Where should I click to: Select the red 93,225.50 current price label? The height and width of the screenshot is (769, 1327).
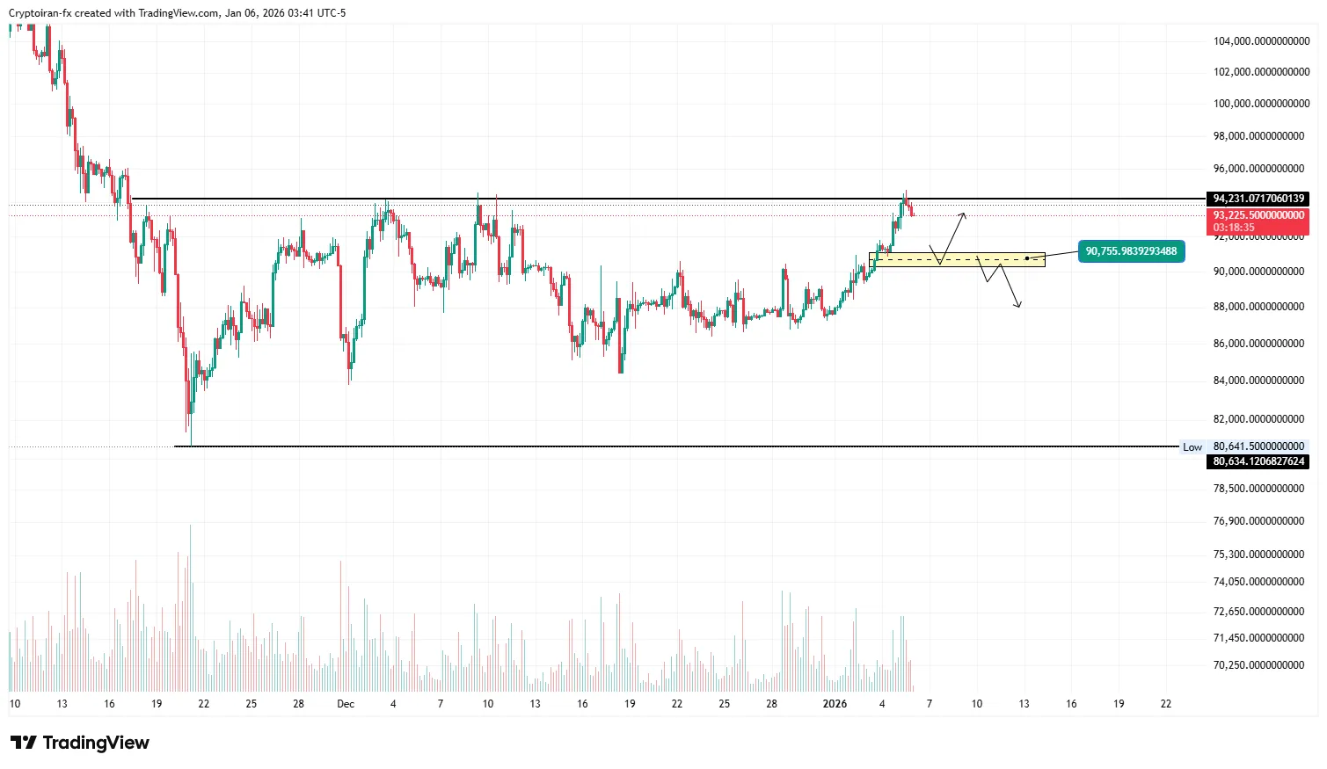(x=1258, y=215)
